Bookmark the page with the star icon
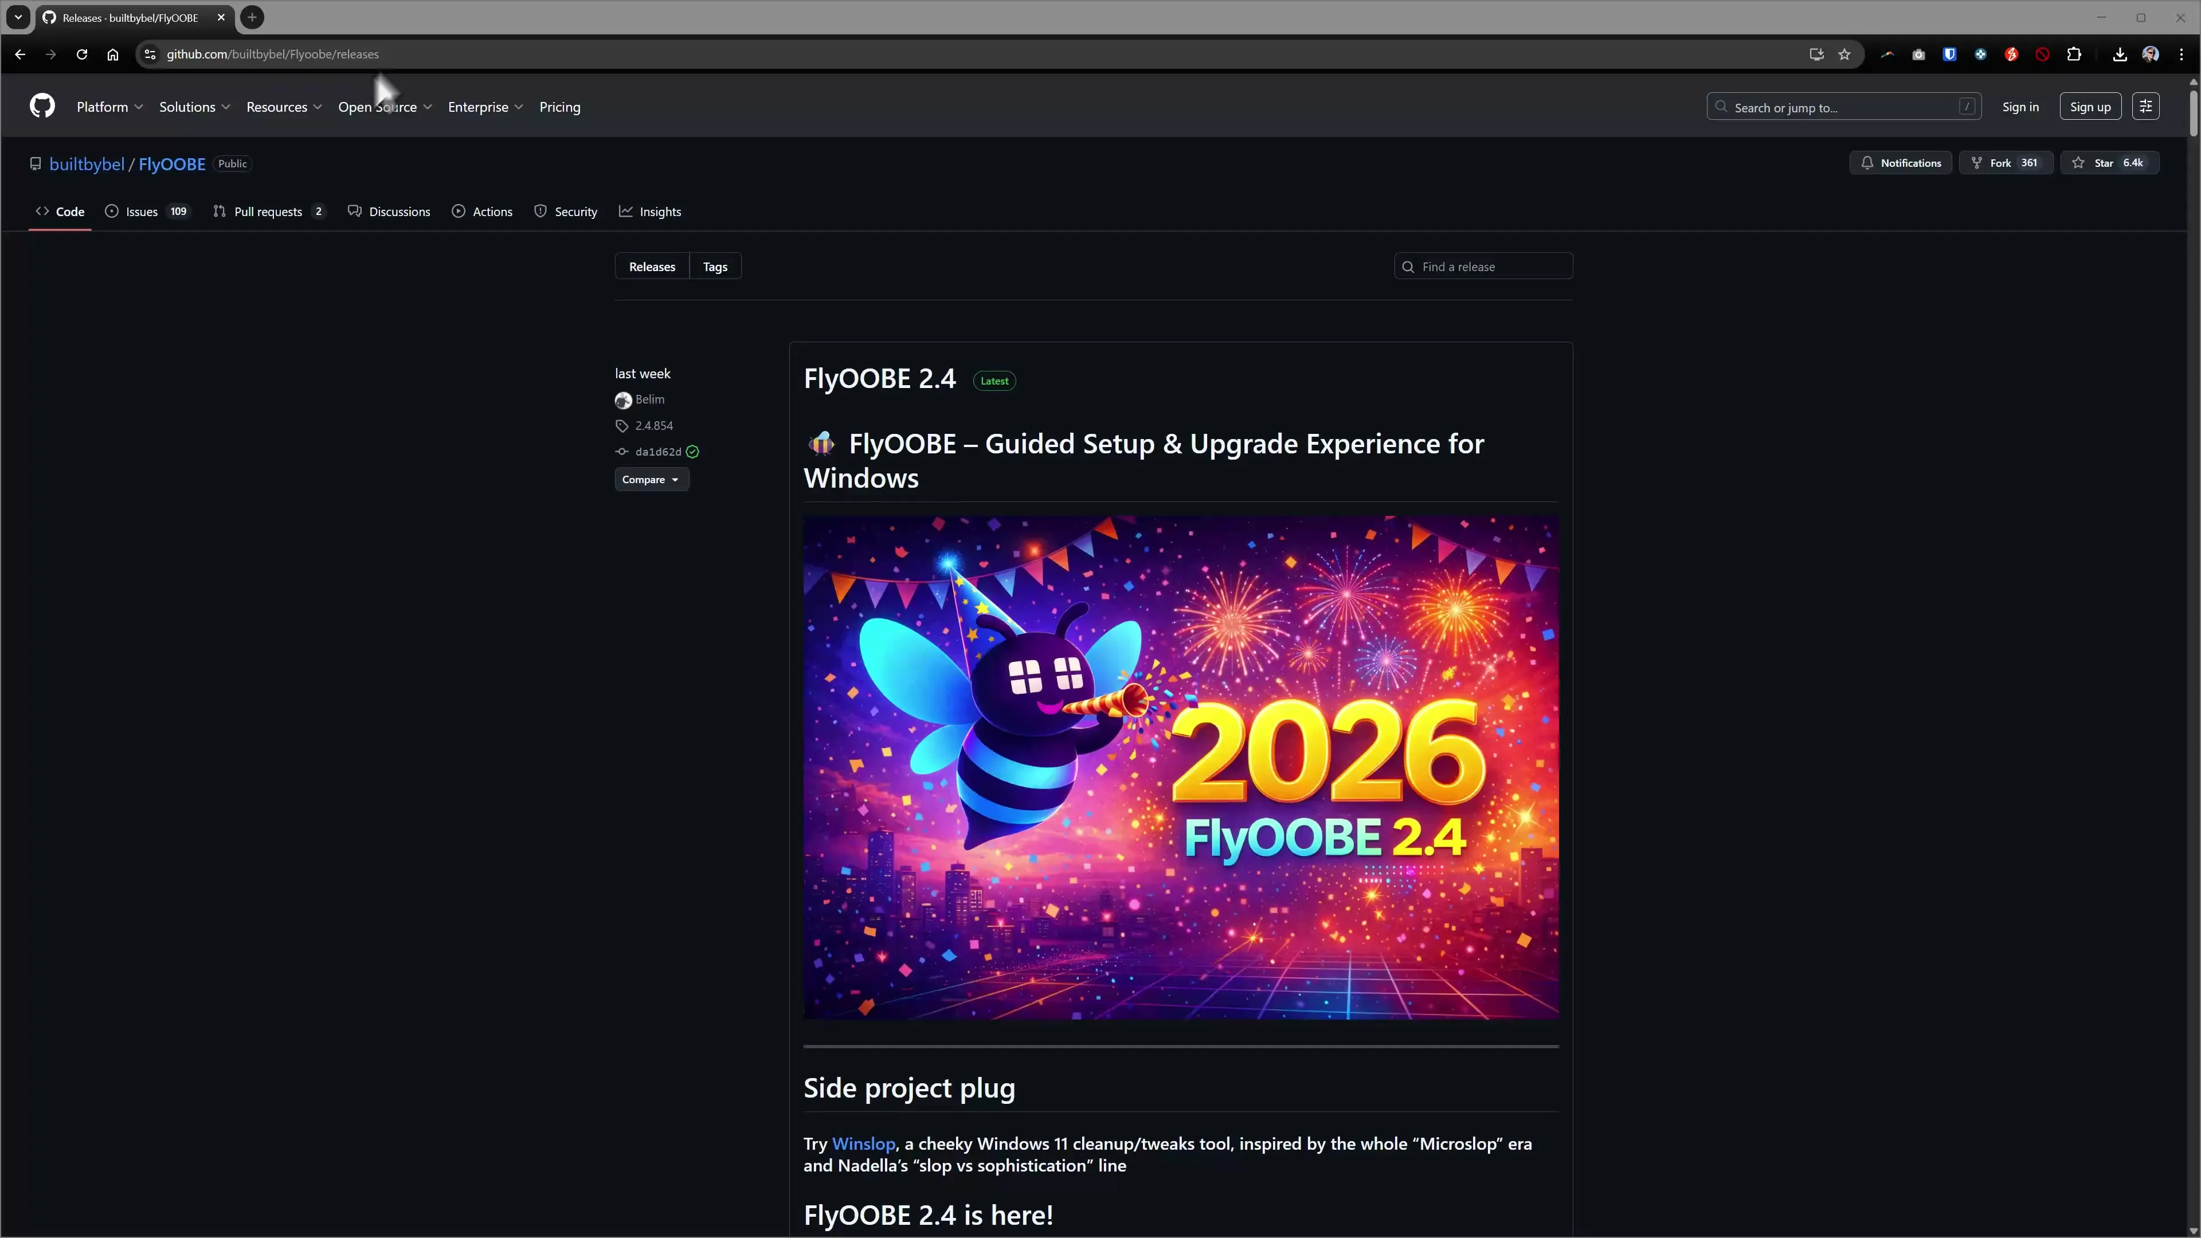This screenshot has height=1238, width=2201. pos(1844,54)
